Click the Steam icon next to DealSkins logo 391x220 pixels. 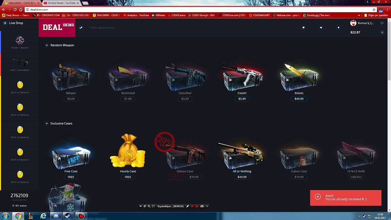coord(81,28)
